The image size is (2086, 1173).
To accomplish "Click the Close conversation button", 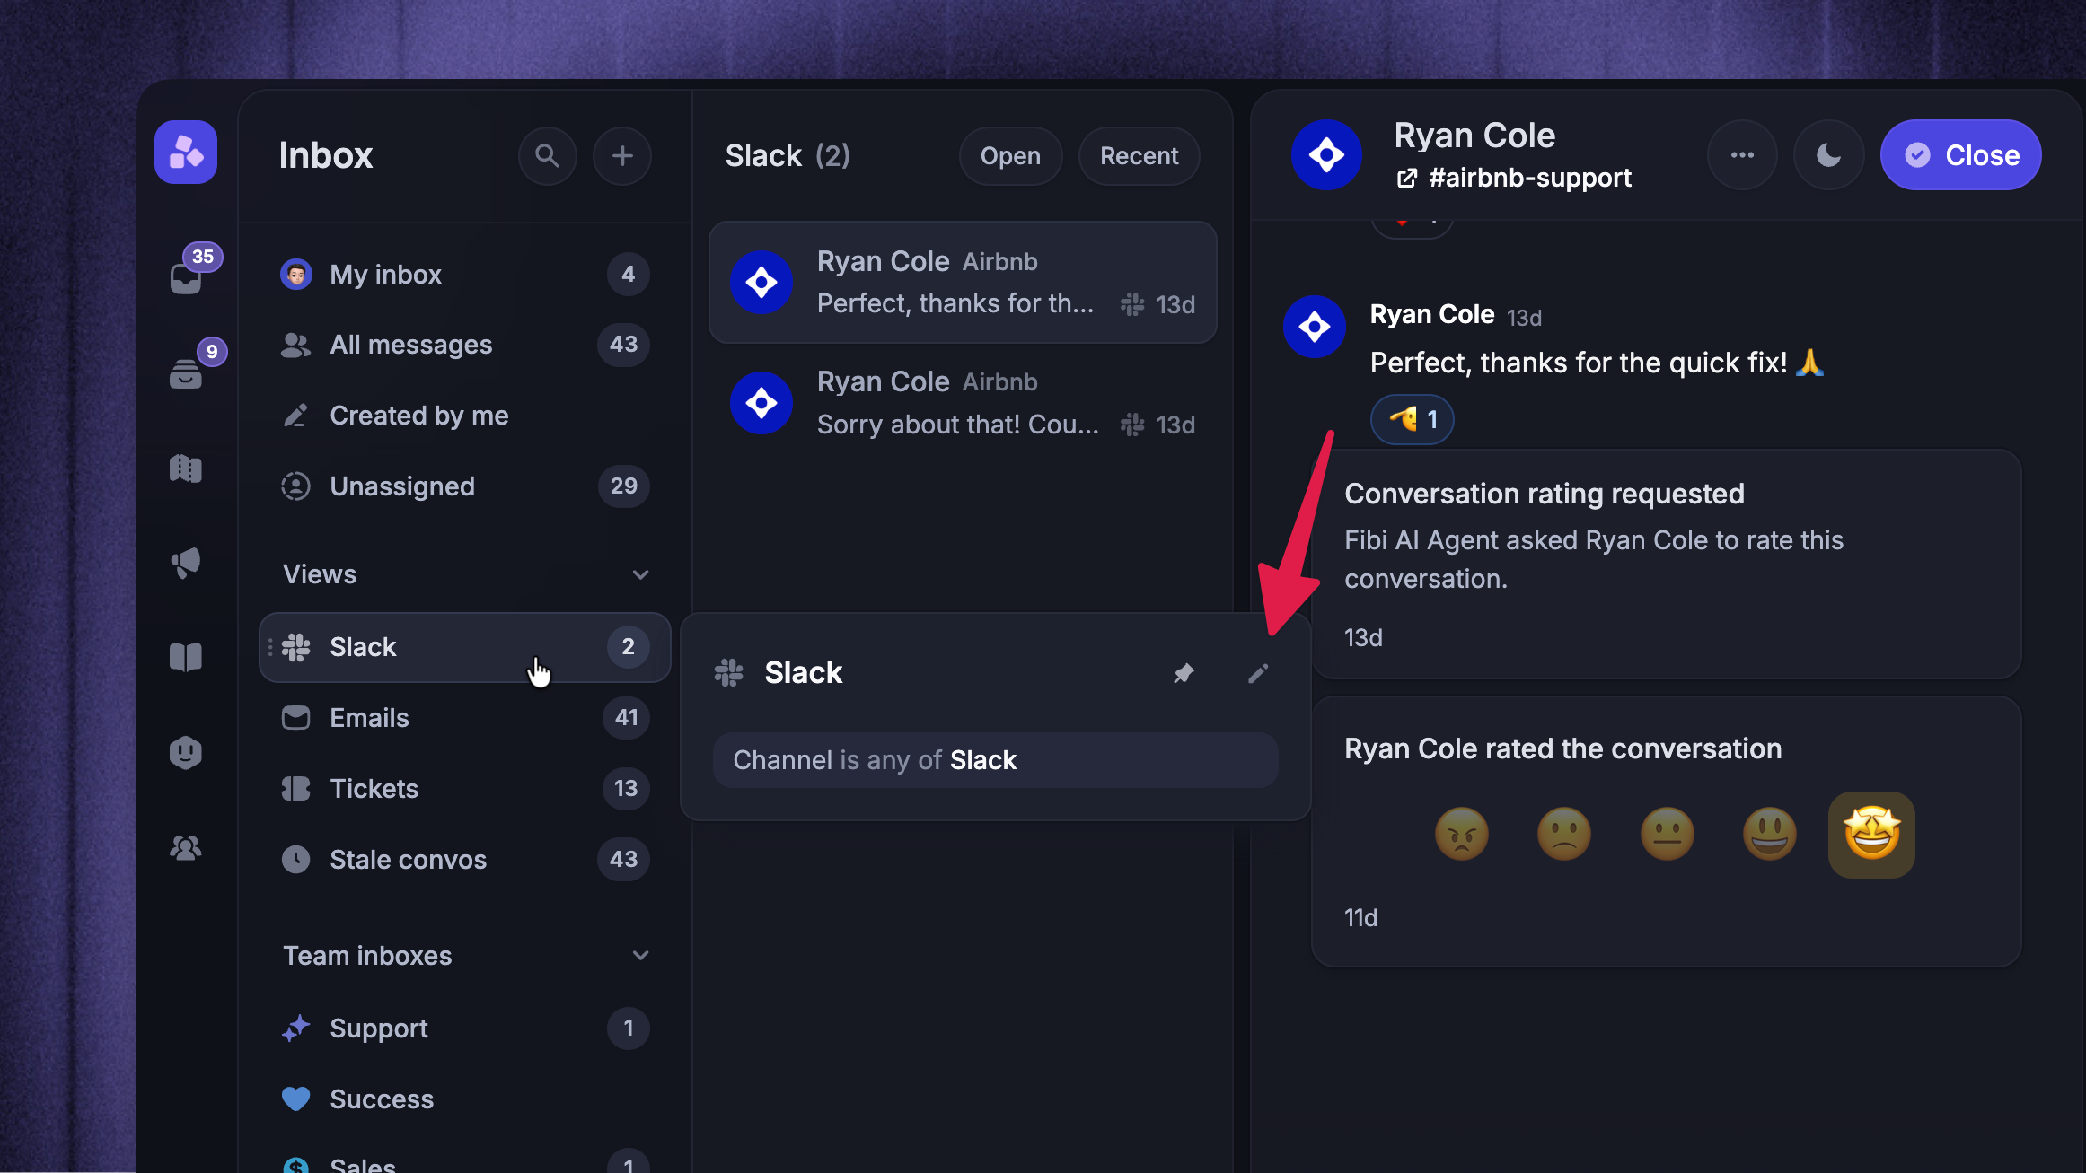I will coord(1961,154).
